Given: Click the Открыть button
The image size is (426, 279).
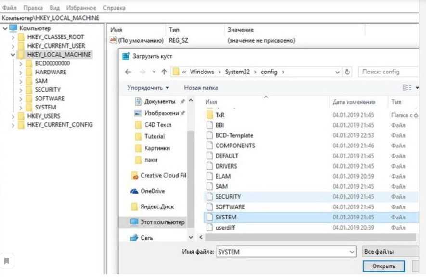Looking at the screenshot, I should (x=384, y=266).
